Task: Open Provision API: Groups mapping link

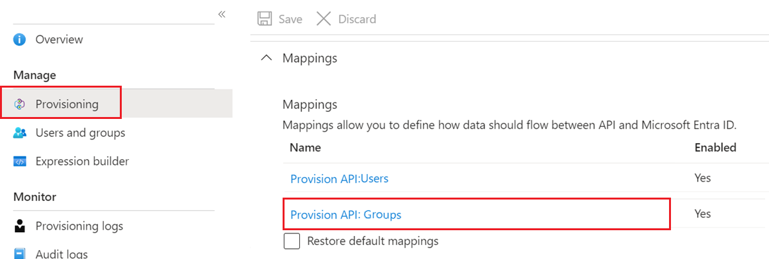Action: click(x=345, y=215)
